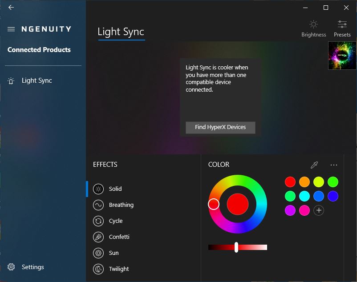The image size is (357, 282).
Task: Click the Confetti effect icon
Action: tap(98, 237)
